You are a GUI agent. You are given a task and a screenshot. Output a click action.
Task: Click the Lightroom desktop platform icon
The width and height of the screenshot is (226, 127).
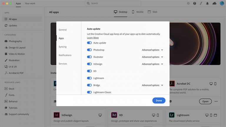tap(207, 115)
